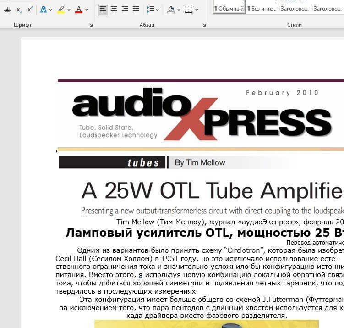The height and width of the screenshot is (328, 344).
Task: Apply borders to selection
Action: click(x=188, y=10)
